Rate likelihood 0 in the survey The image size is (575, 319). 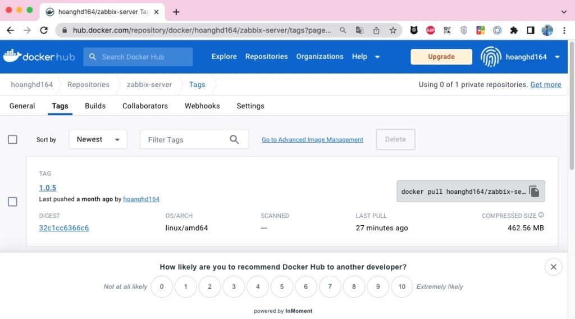coord(162,287)
